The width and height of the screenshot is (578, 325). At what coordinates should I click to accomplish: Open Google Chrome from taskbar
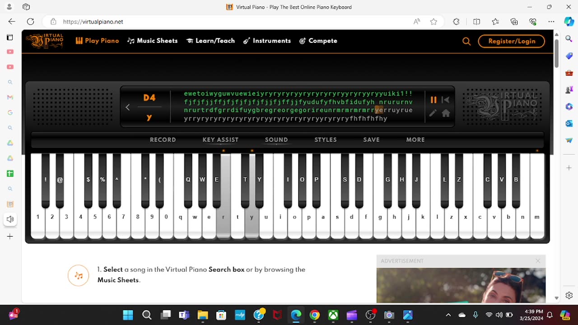[x=314, y=315]
